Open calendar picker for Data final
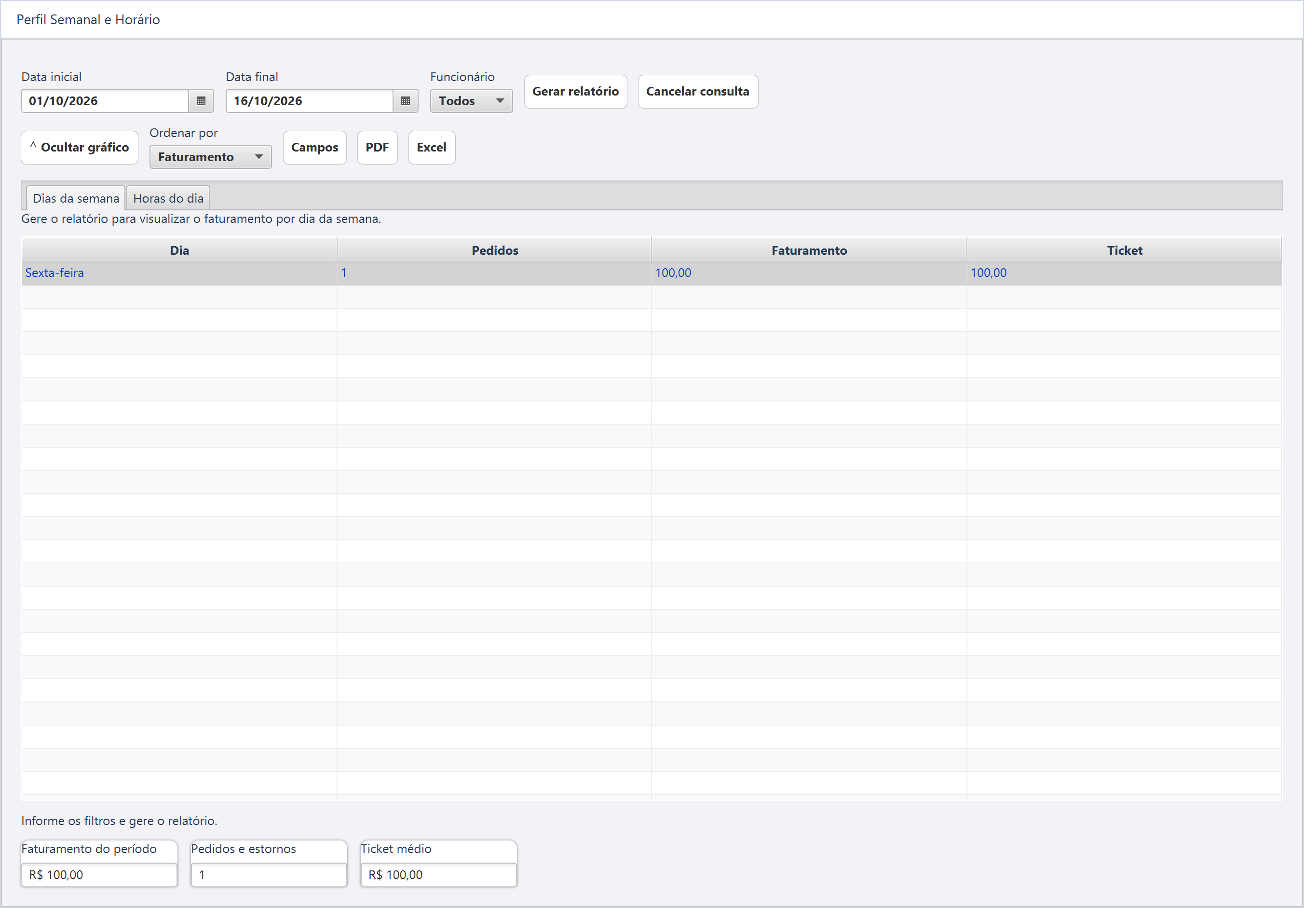This screenshot has width=1304, height=908. click(x=405, y=101)
